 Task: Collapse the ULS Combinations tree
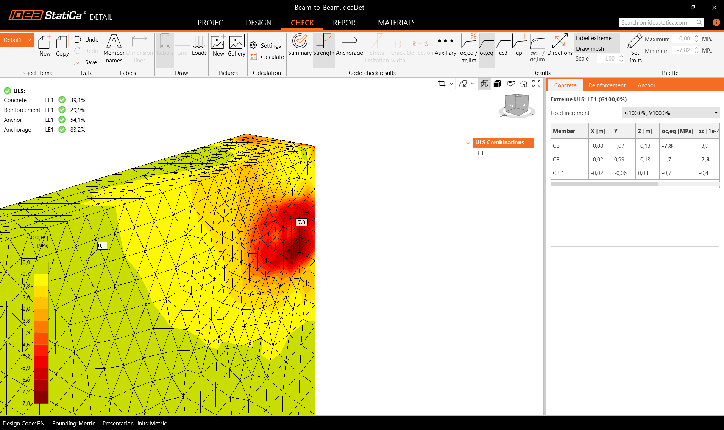click(x=468, y=143)
